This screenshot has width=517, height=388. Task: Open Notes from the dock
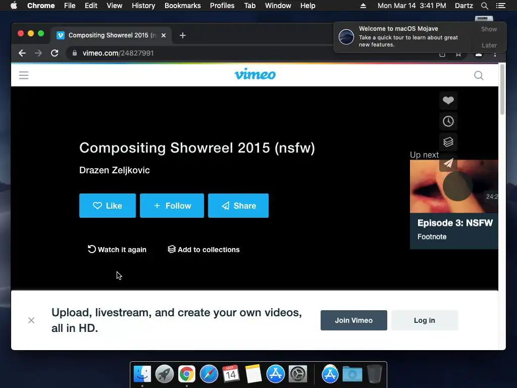click(x=253, y=374)
